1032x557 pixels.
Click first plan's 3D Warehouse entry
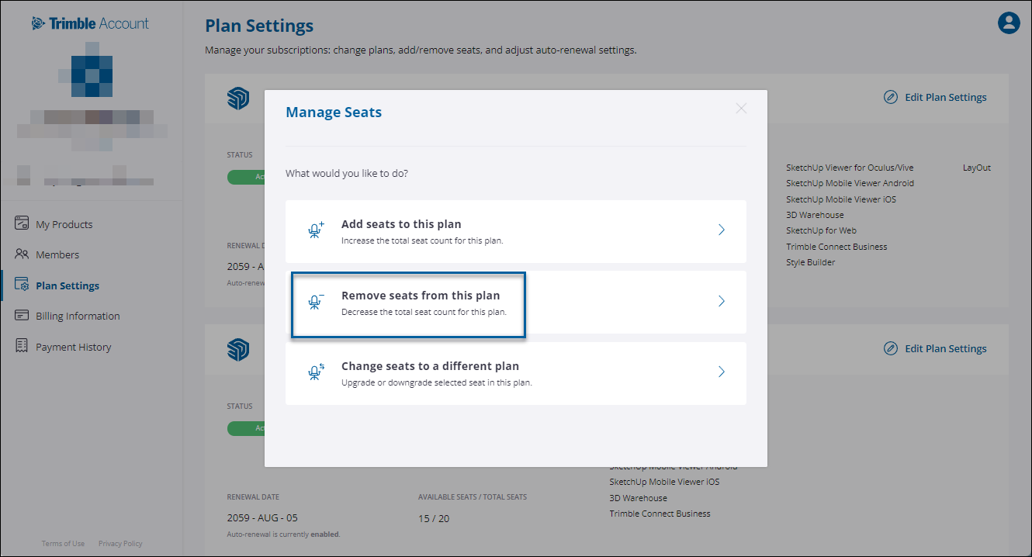click(815, 215)
